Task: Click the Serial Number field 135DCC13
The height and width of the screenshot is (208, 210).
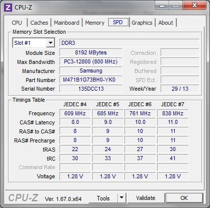Action: pos(91,89)
